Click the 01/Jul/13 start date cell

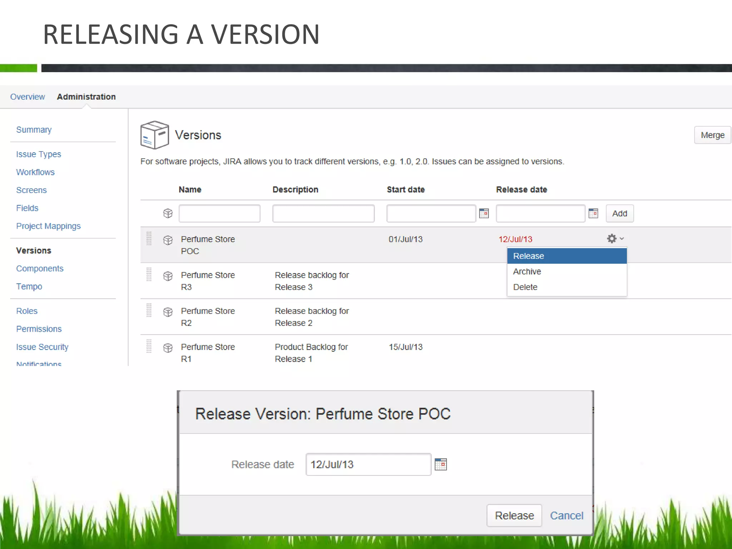click(406, 239)
